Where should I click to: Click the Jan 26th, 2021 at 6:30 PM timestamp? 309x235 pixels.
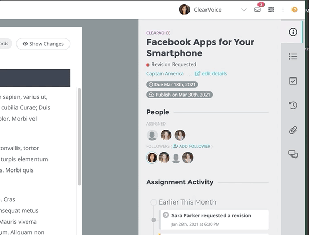tap(195, 224)
